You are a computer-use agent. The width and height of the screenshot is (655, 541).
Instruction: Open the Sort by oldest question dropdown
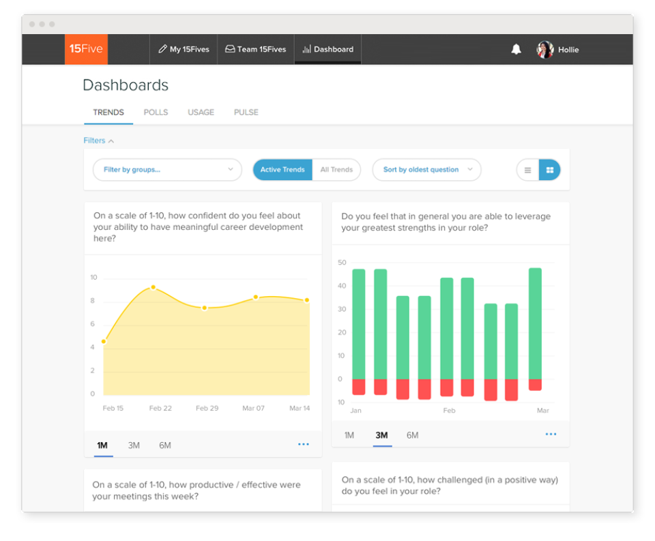[x=426, y=170]
